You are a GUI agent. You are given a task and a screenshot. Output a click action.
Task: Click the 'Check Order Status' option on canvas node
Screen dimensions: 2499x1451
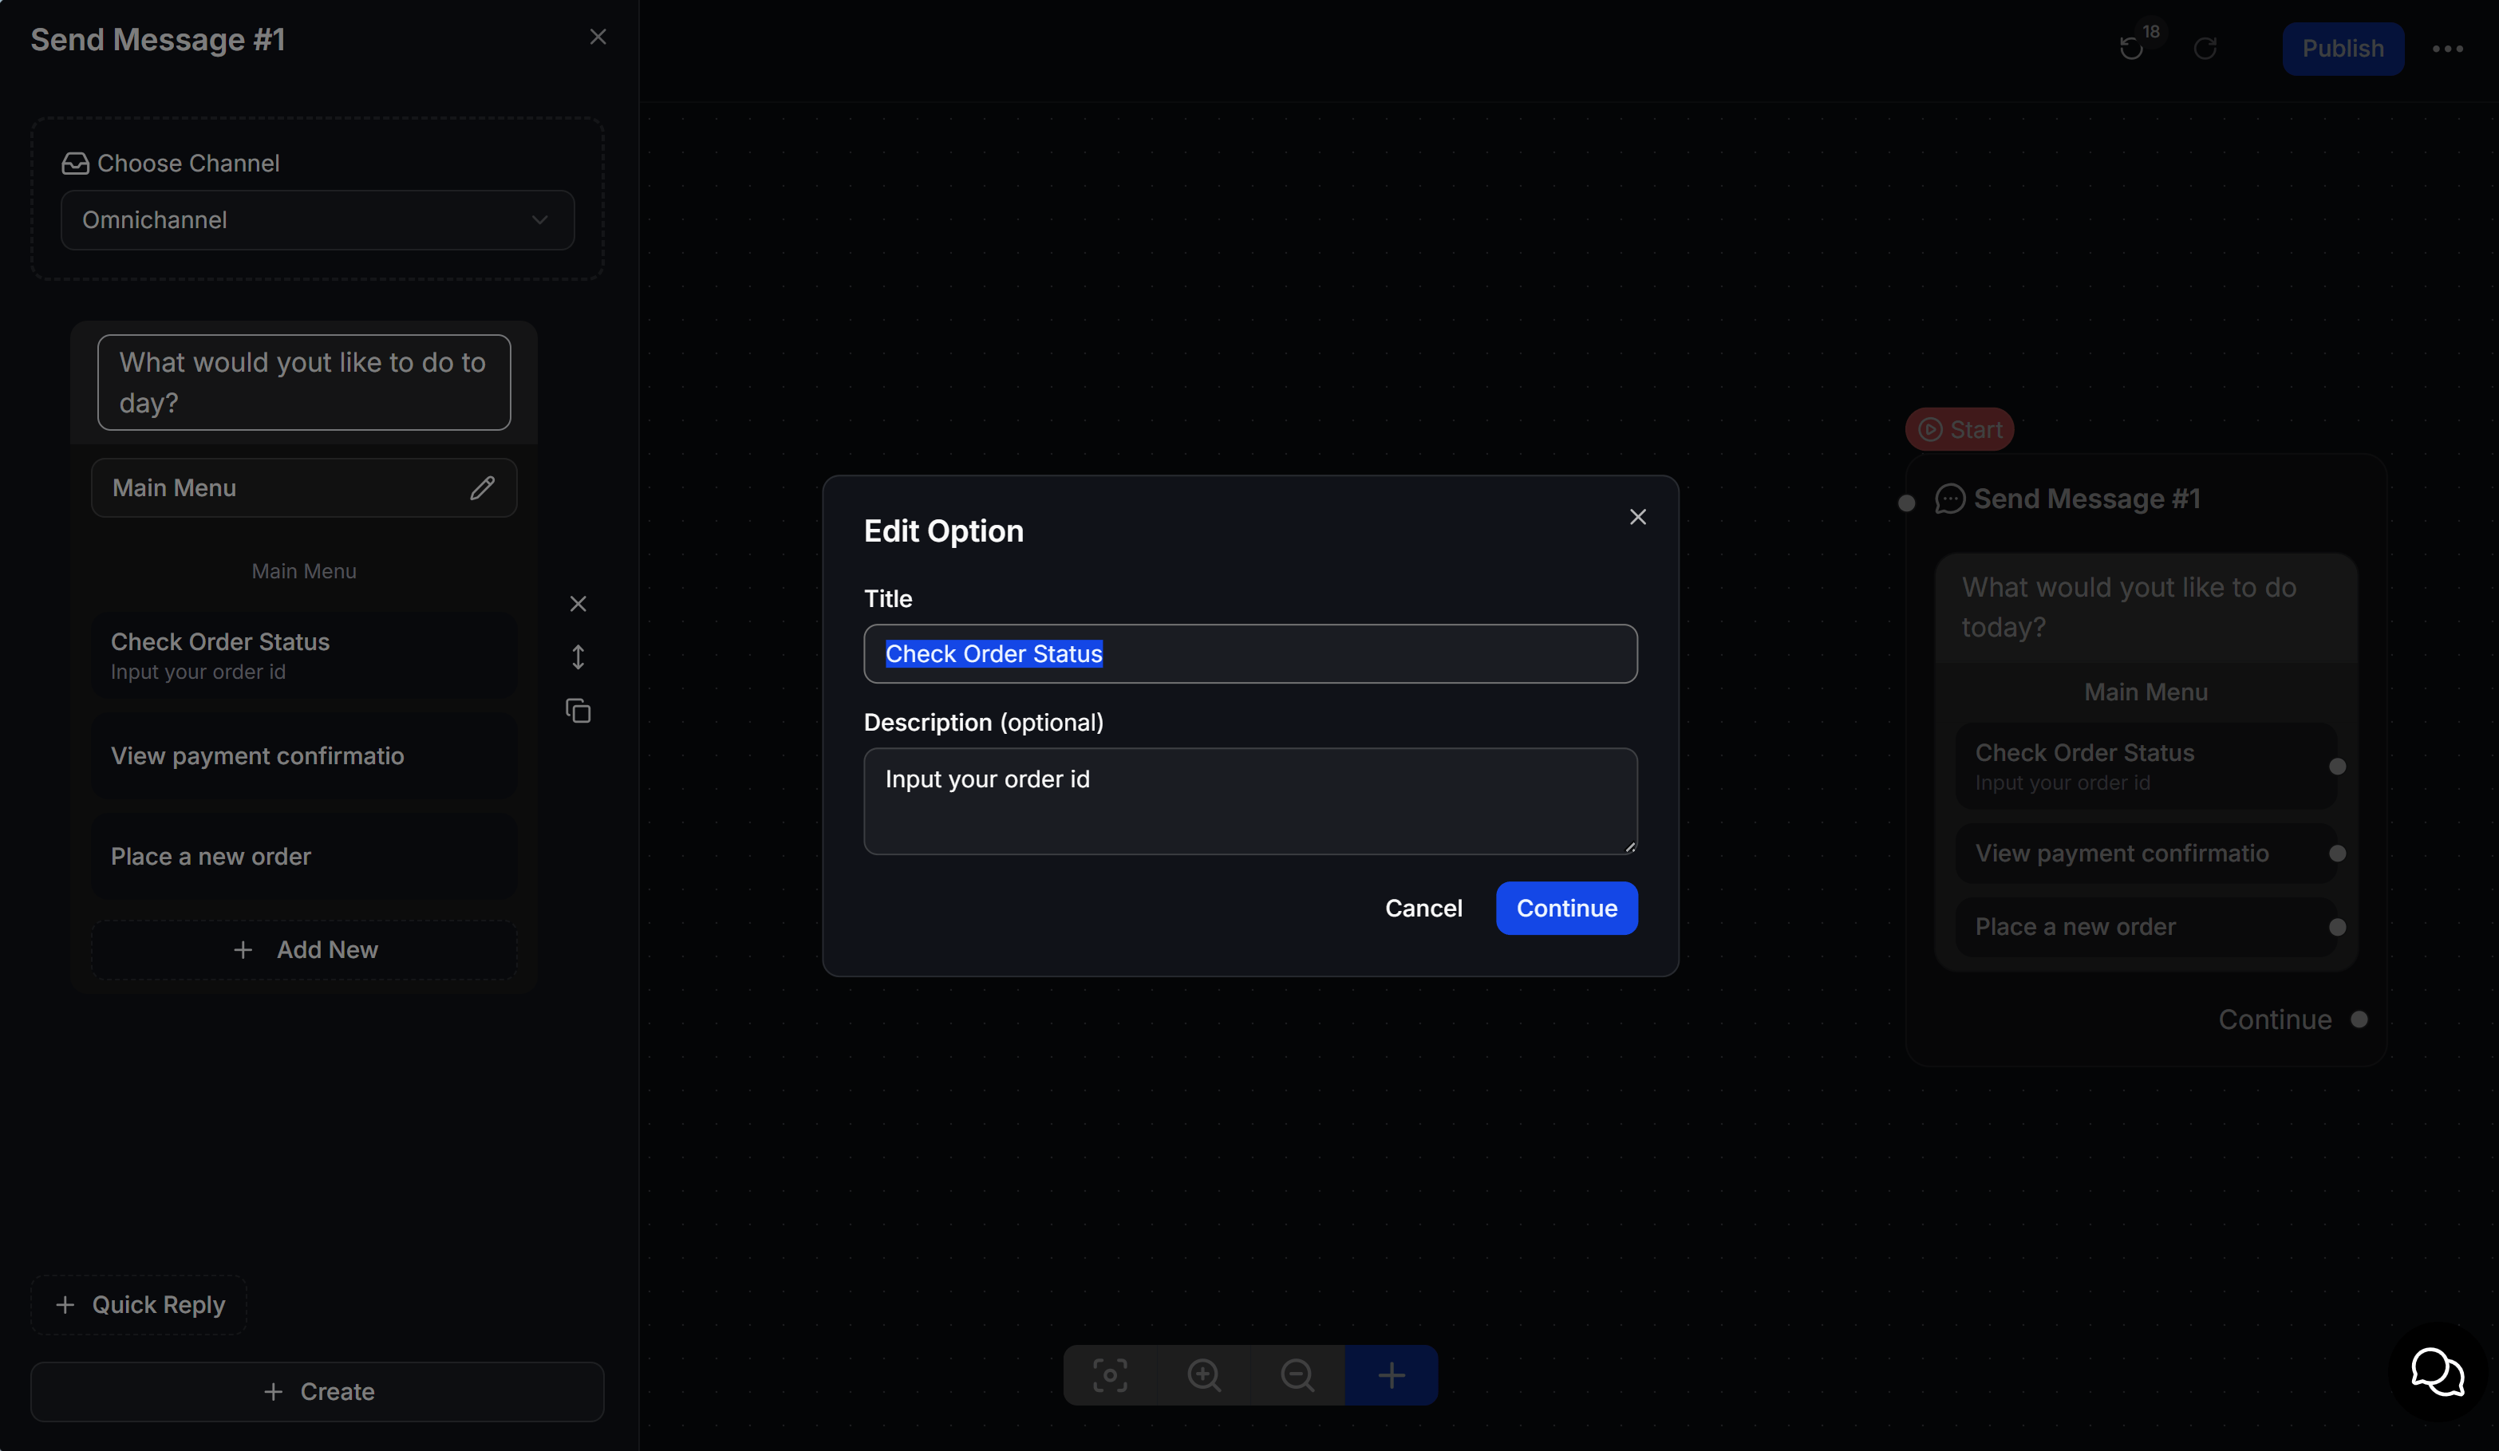pos(2146,766)
